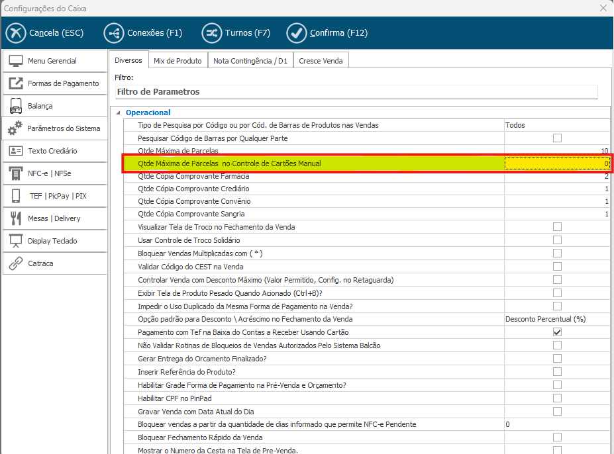Click the Turnos shuffle icon
Screen dimensions: 614x454
click(x=212, y=33)
